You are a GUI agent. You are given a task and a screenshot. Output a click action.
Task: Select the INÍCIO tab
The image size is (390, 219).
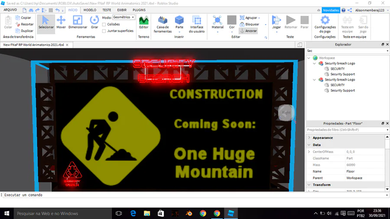pos(73,10)
